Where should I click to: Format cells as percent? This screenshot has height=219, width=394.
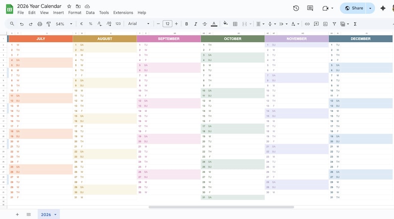pos(90,24)
